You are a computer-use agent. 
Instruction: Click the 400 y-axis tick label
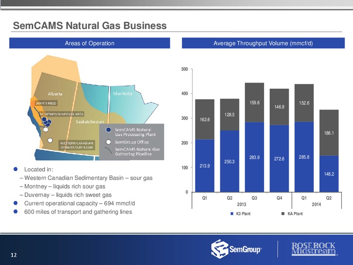coord(185,94)
